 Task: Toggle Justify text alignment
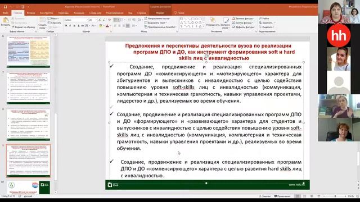point(128,26)
